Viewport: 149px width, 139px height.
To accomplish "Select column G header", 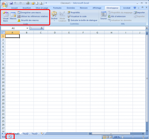I will click(97, 33).
